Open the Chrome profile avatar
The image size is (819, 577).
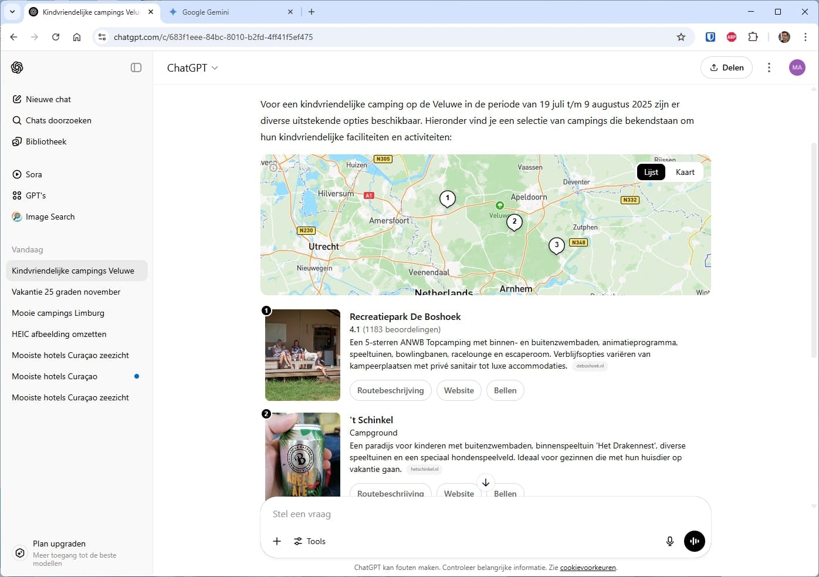784,37
